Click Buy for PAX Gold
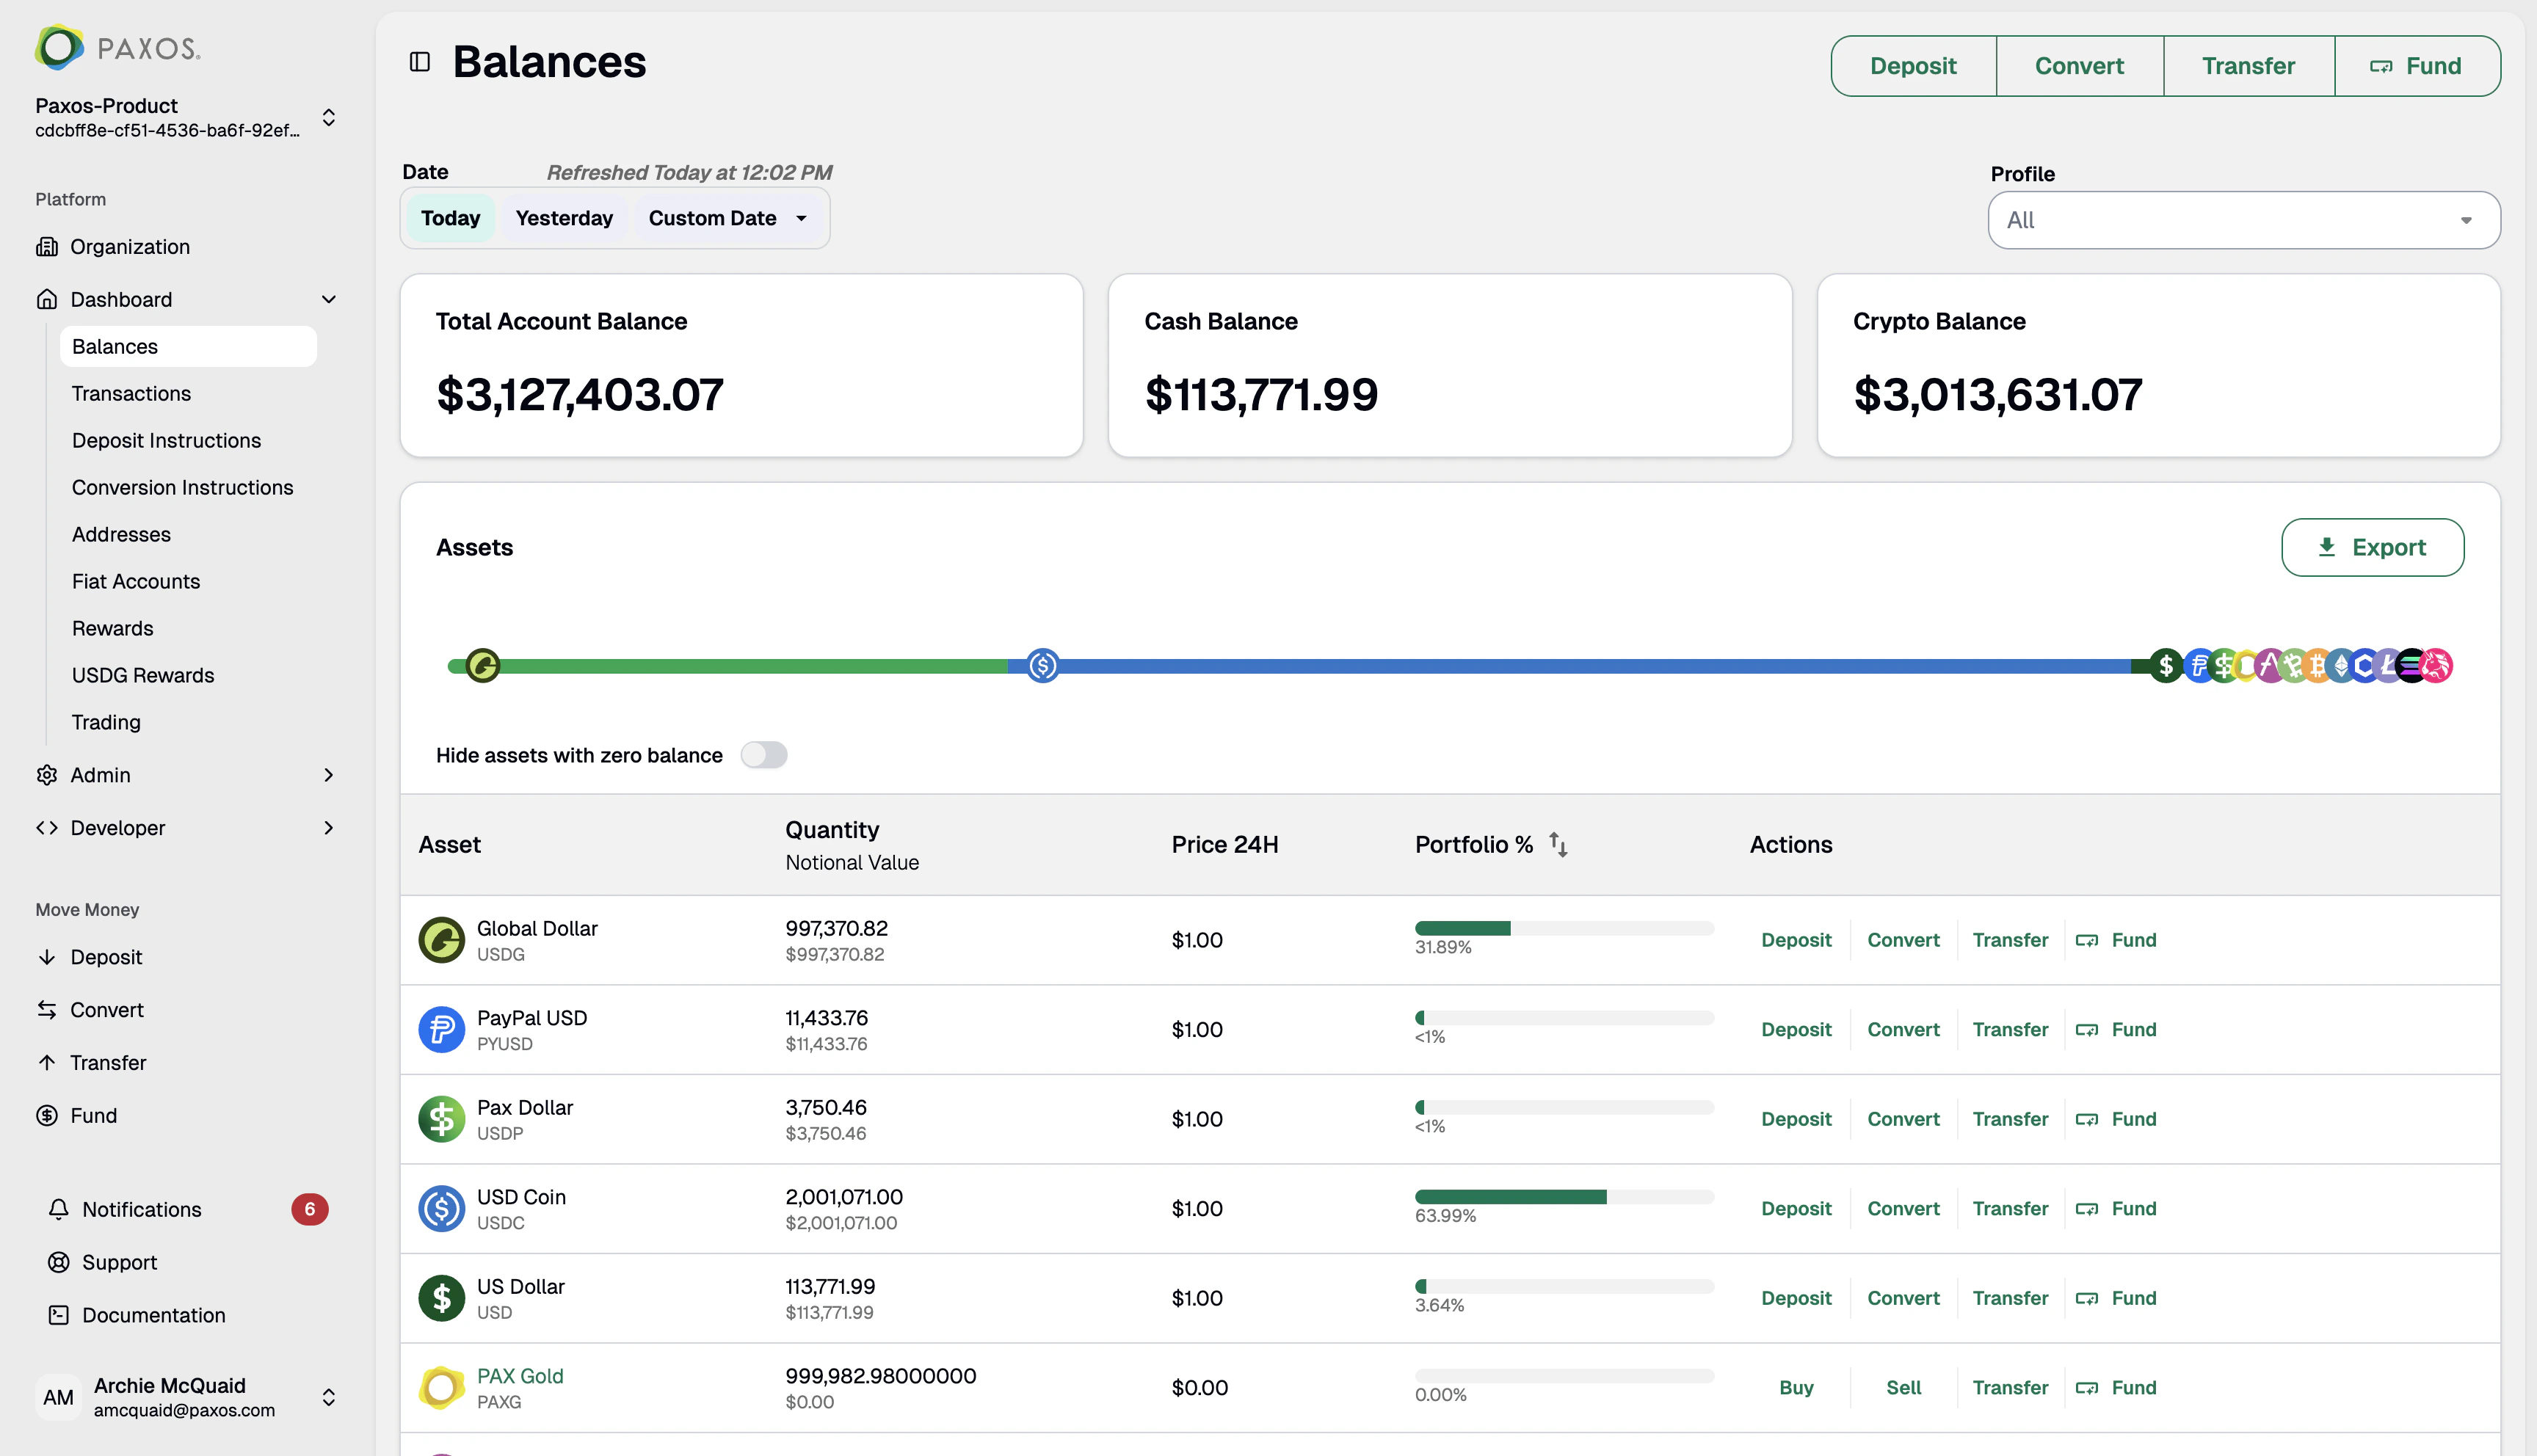 [x=1796, y=1387]
